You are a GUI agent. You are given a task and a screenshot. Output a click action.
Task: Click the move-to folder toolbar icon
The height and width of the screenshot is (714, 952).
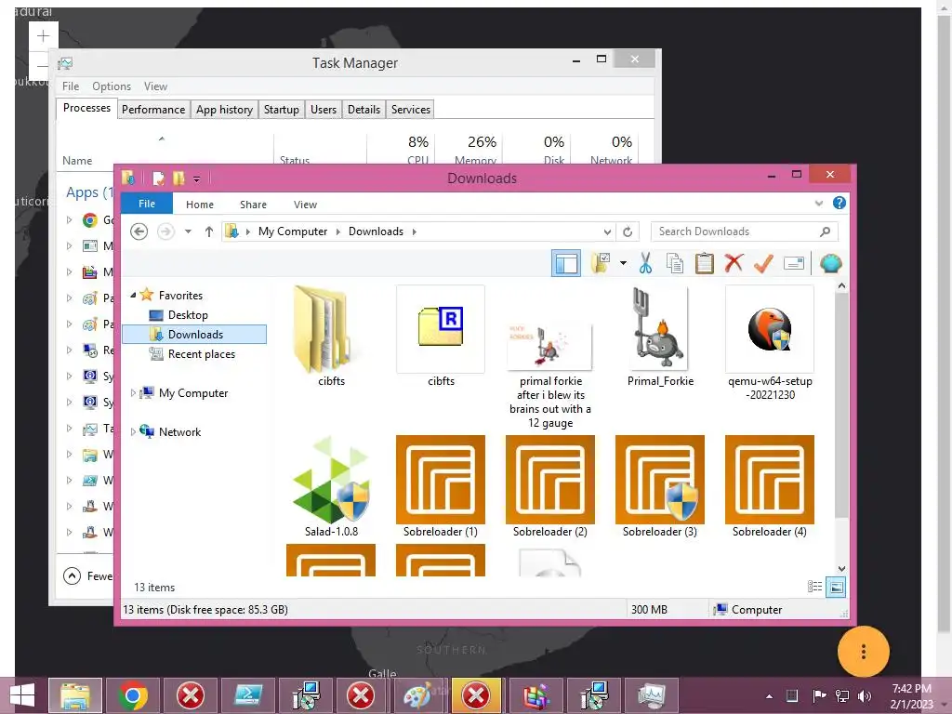(x=601, y=263)
